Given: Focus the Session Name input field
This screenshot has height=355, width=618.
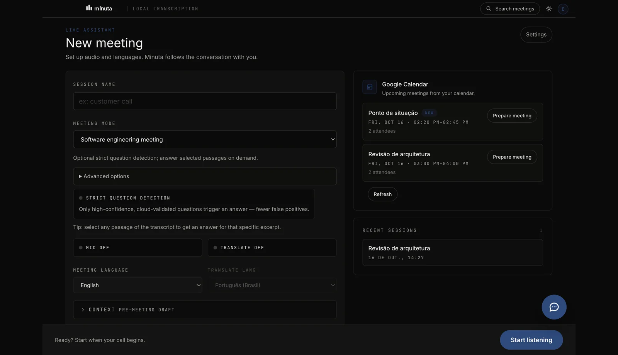Looking at the screenshot, I should (205, 101).
